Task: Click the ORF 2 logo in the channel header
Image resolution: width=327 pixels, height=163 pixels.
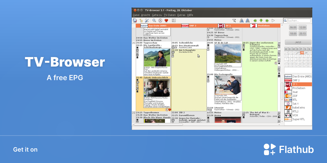Action: [x=185, y=26]
